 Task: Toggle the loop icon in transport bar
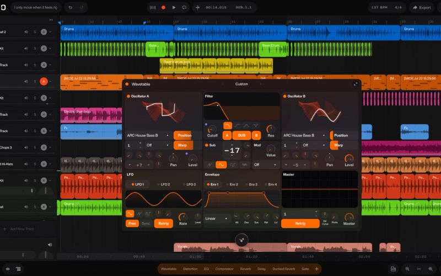pos(184,8)
